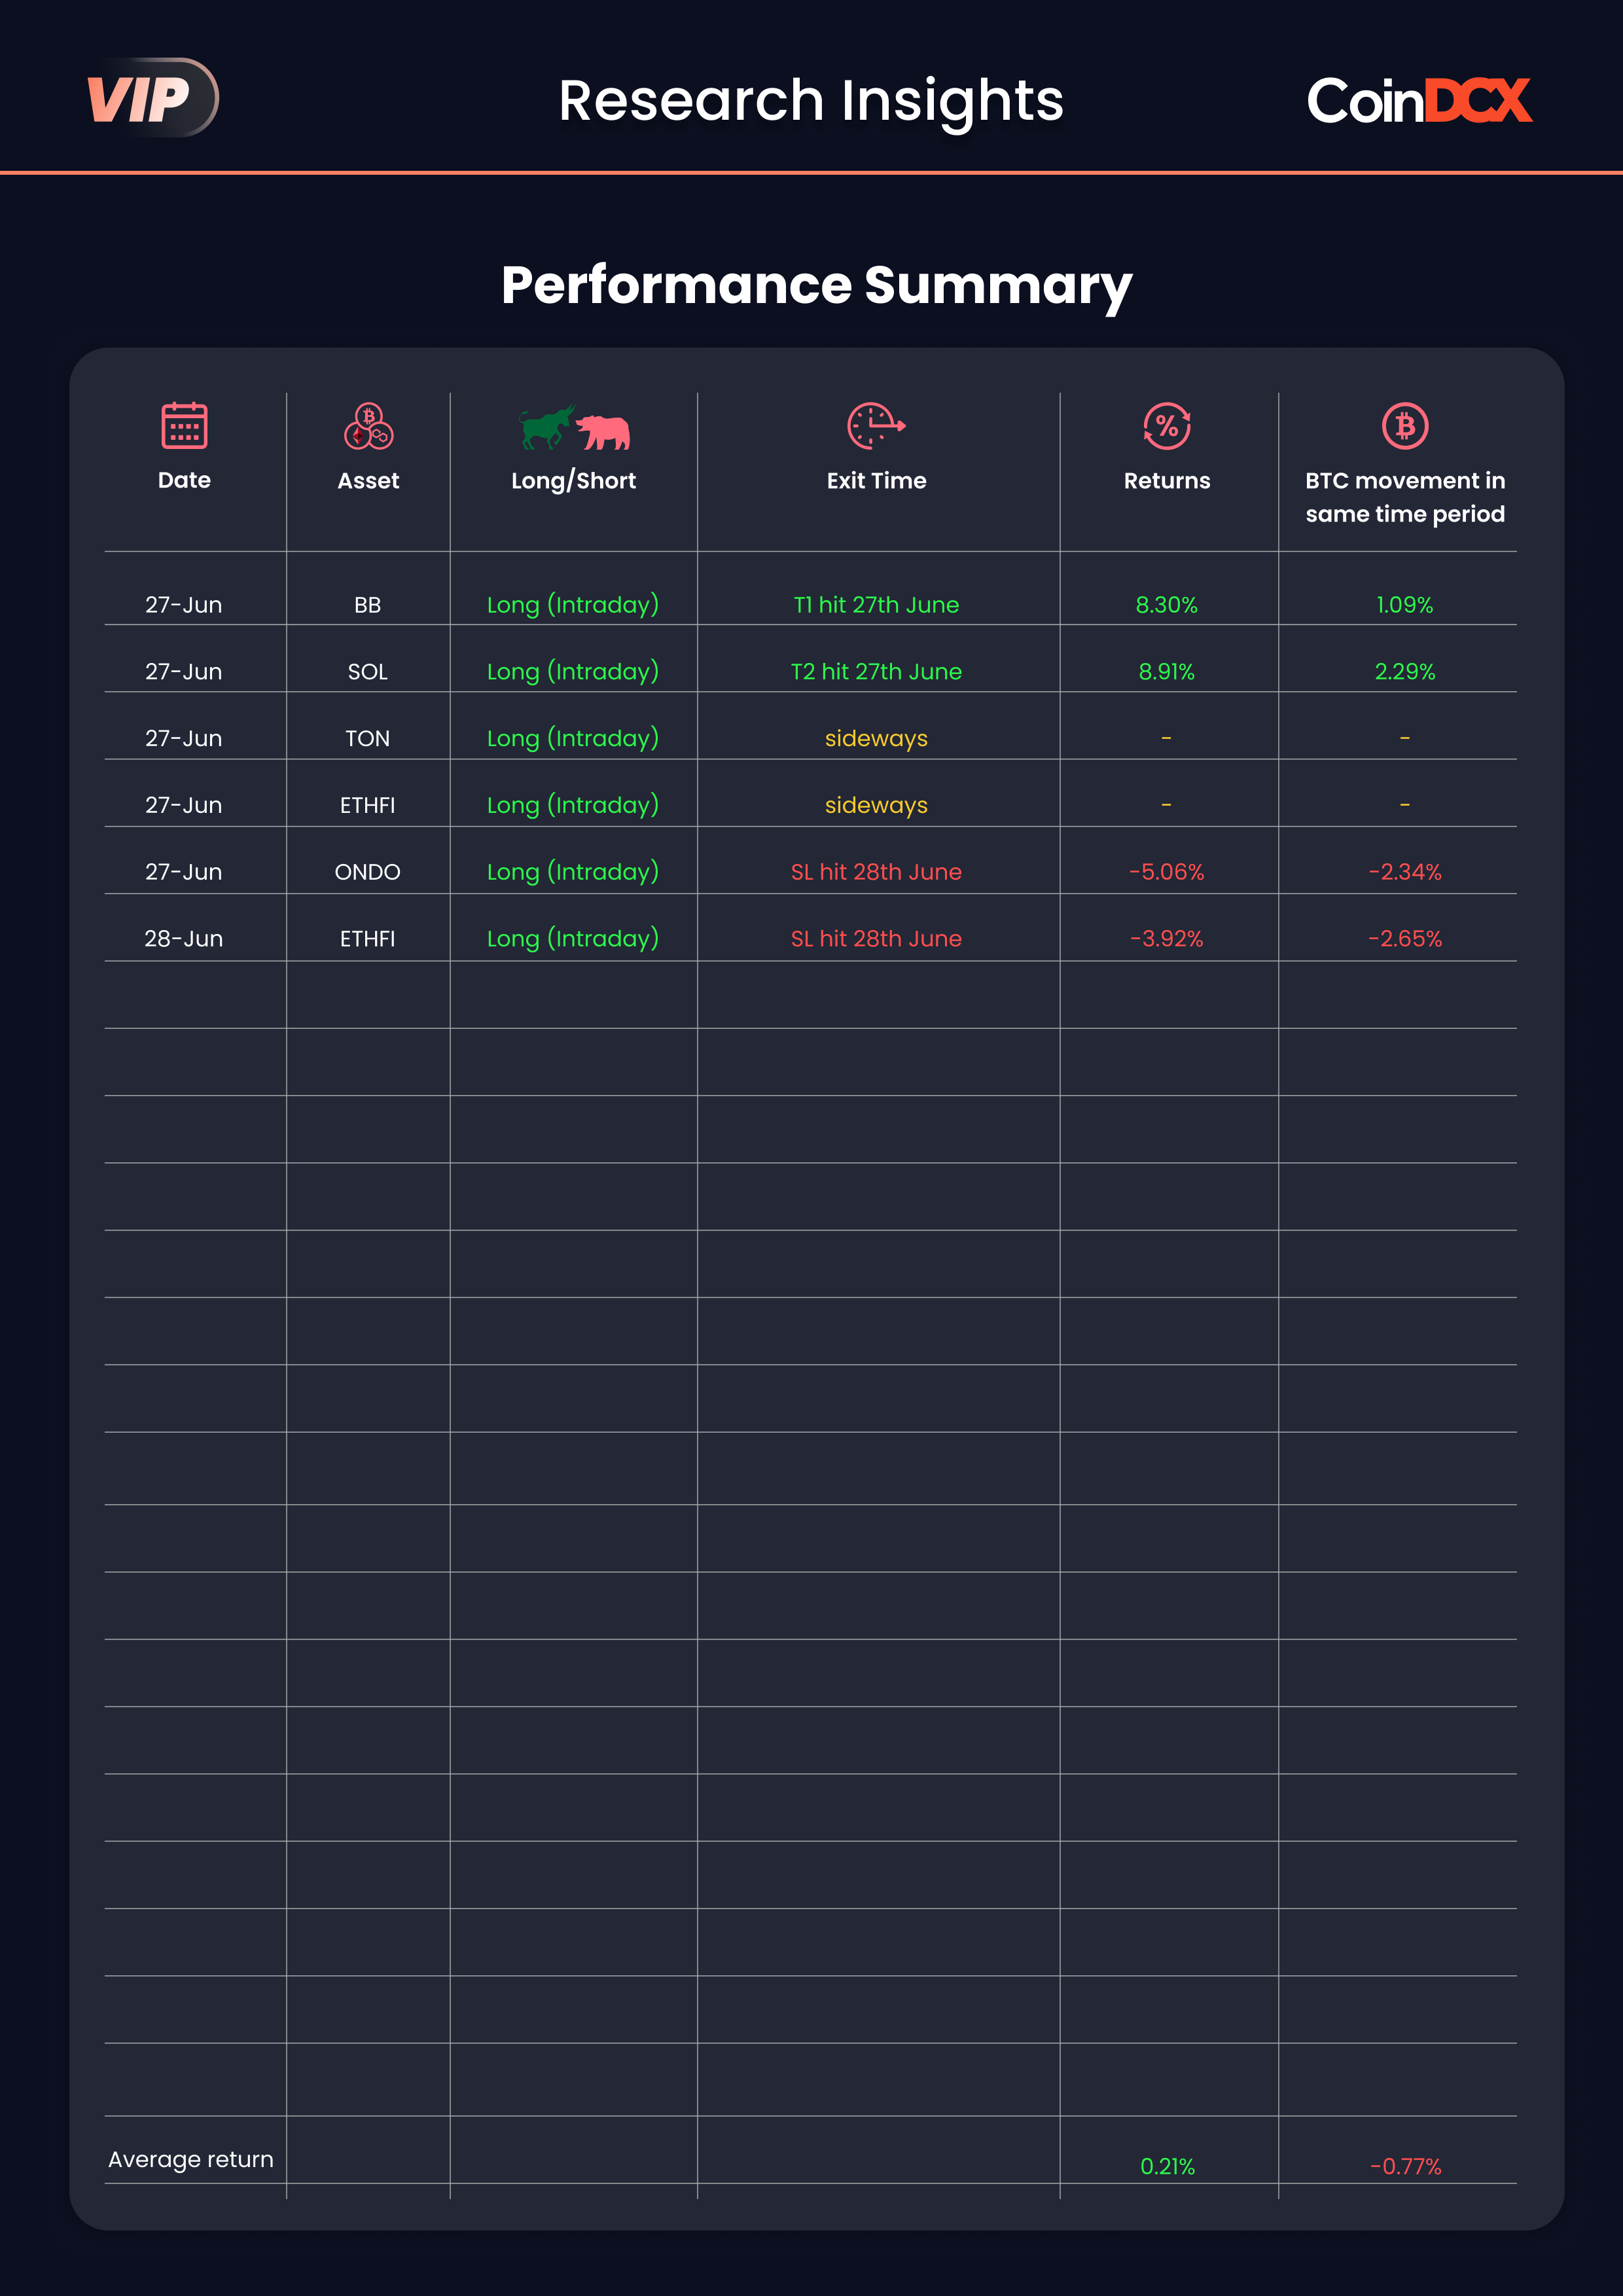The height and width of the screenshot is (2296, 1623).
Task: Click sideways exit time in TON row
Action: click(x=876, y=739)
